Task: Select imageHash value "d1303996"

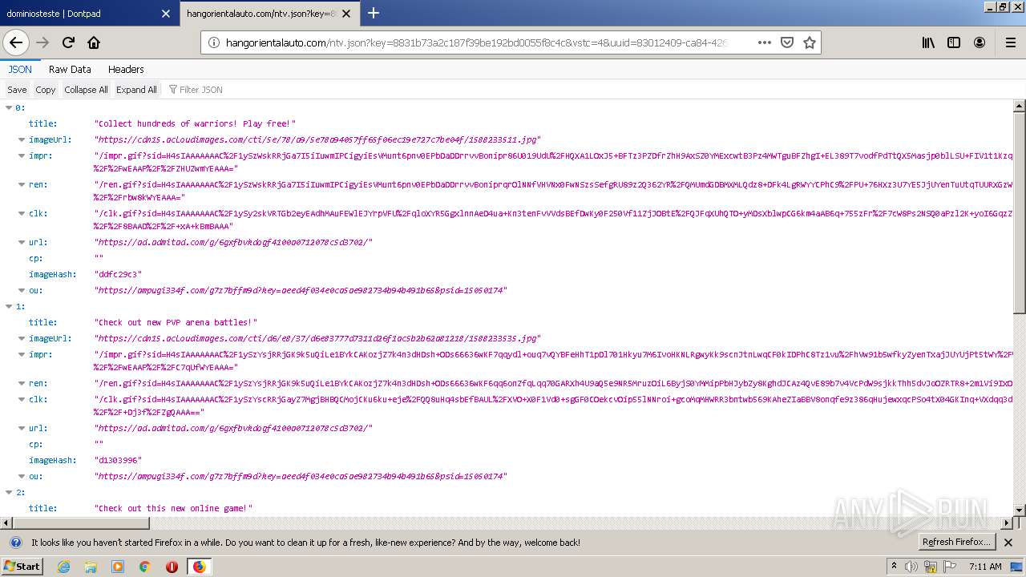Action: click(x=118, y=460)
